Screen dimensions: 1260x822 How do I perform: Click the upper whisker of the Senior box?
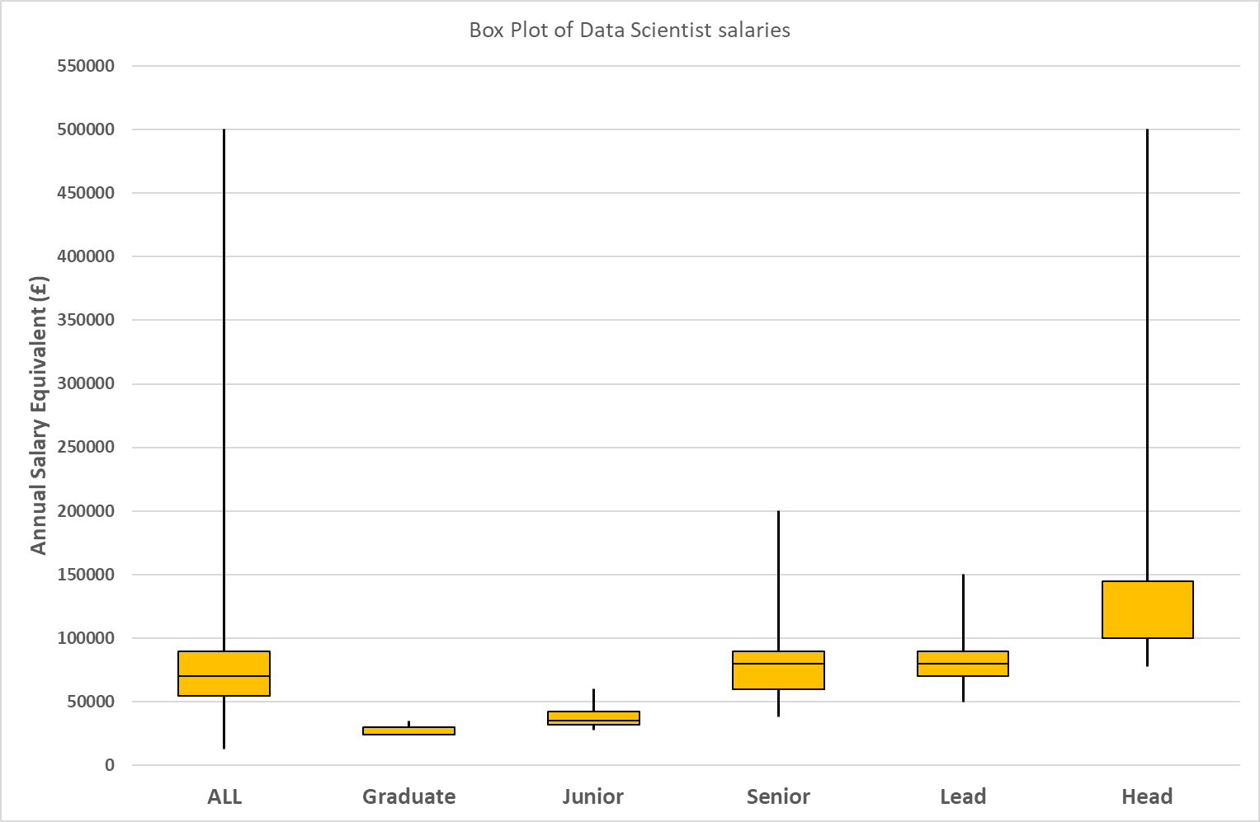(778, 581)
